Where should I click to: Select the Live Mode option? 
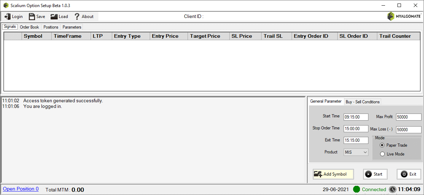(x=382, y=154)
